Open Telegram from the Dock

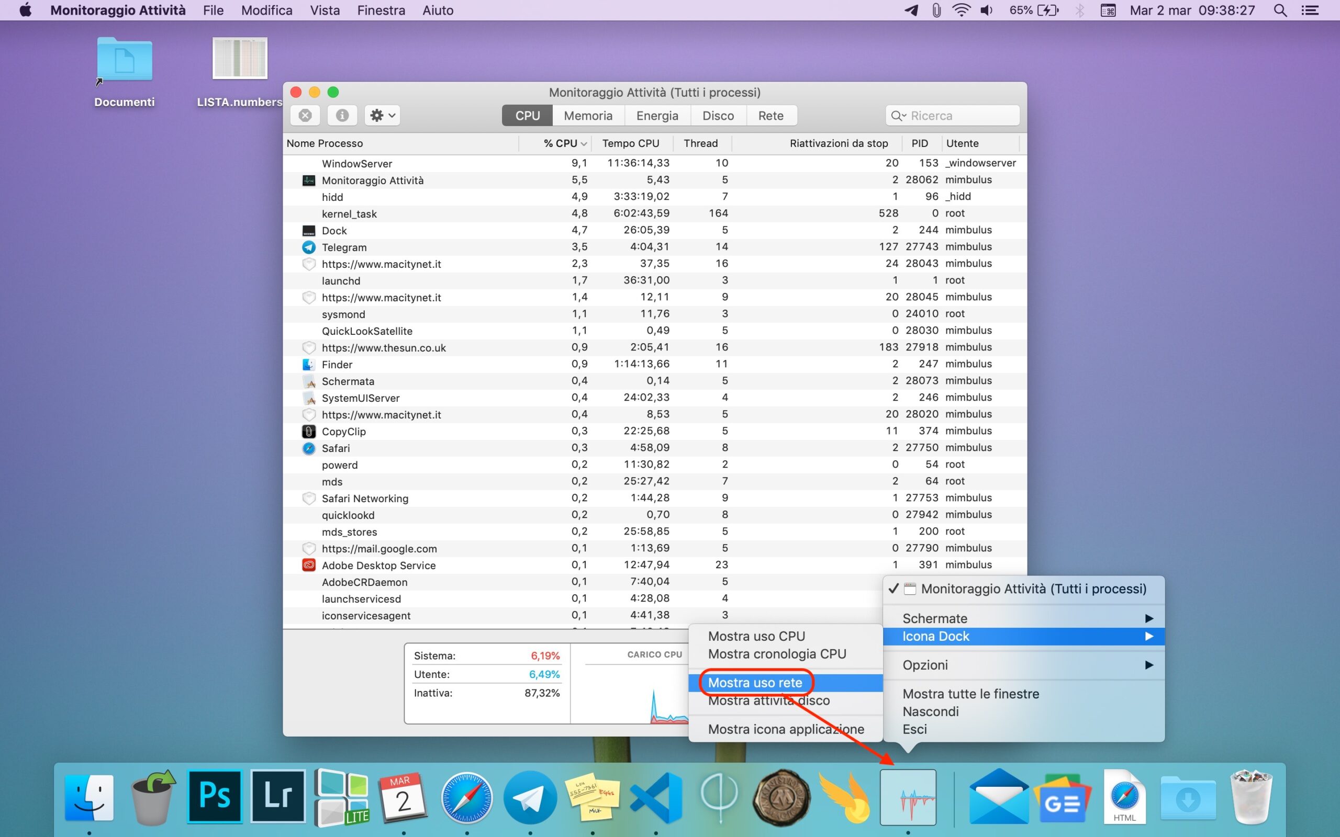coord(530,797)
